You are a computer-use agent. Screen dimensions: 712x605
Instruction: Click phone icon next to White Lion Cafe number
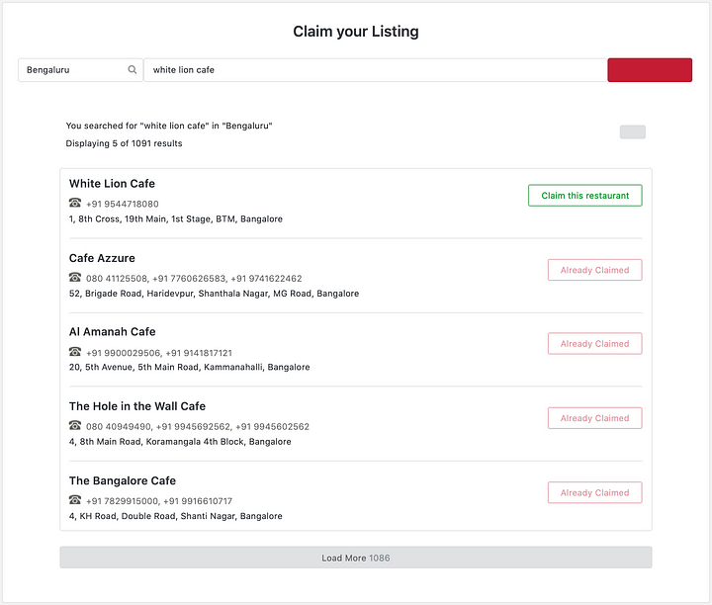coord(74,204)
